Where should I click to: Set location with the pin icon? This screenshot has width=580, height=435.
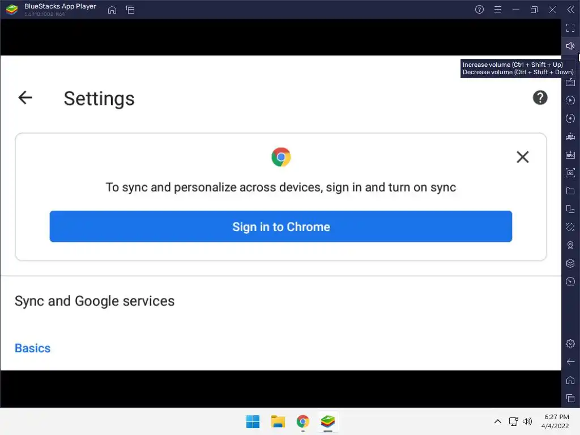570,245
